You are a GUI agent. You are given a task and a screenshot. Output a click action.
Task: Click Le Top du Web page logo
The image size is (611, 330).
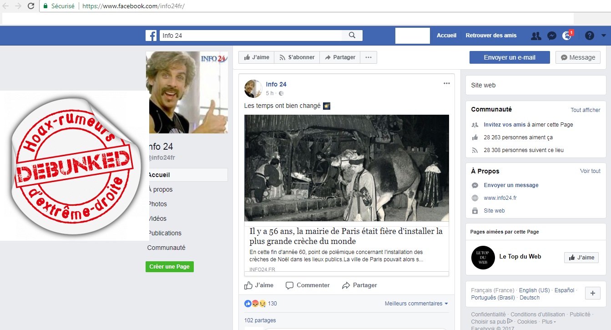coord(483,257)
